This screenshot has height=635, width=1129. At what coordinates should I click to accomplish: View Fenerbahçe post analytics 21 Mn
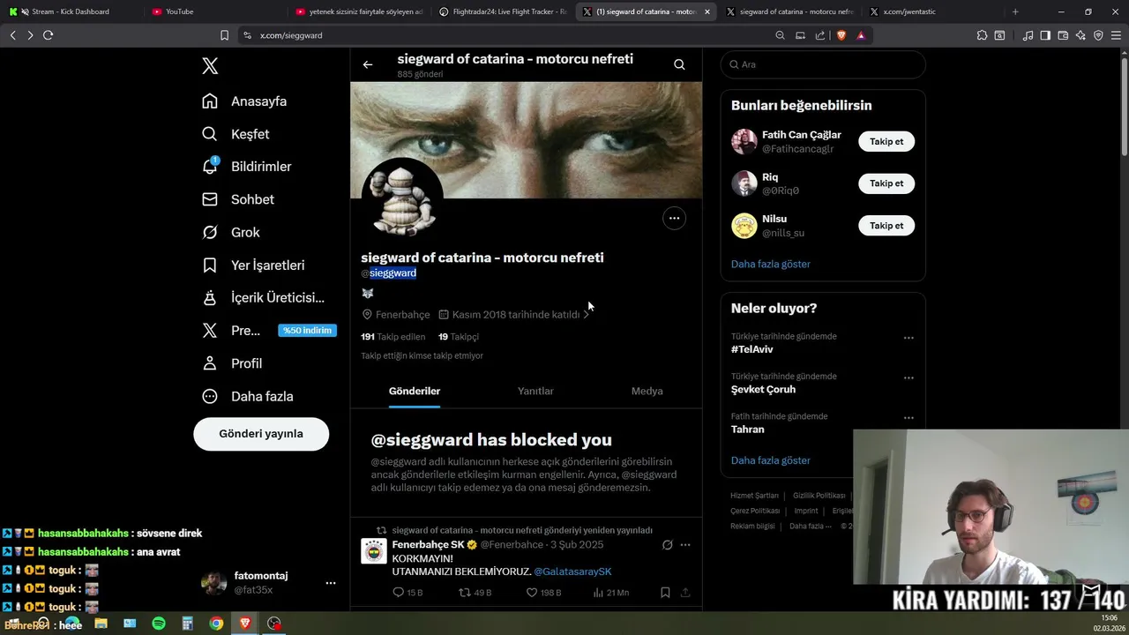(x=611, y=593)
